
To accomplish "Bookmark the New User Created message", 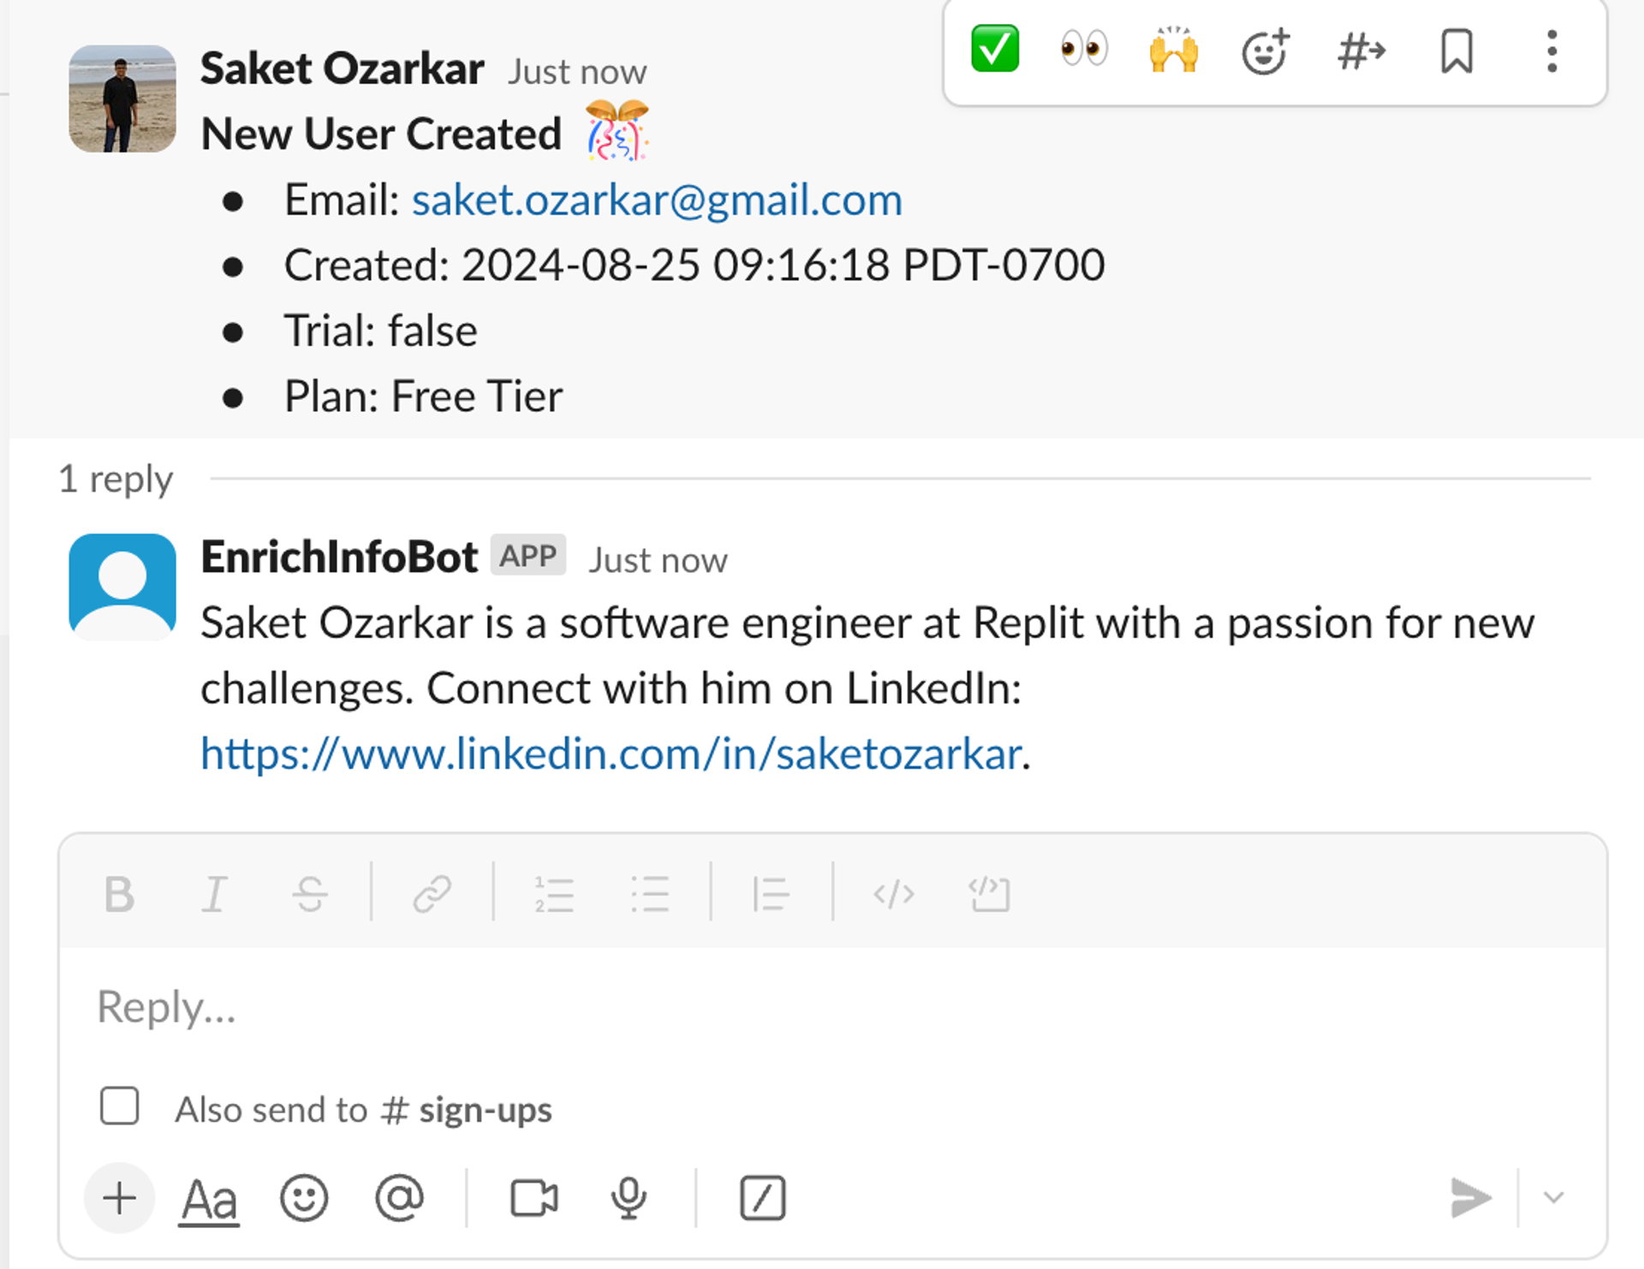I will 1456,51.
